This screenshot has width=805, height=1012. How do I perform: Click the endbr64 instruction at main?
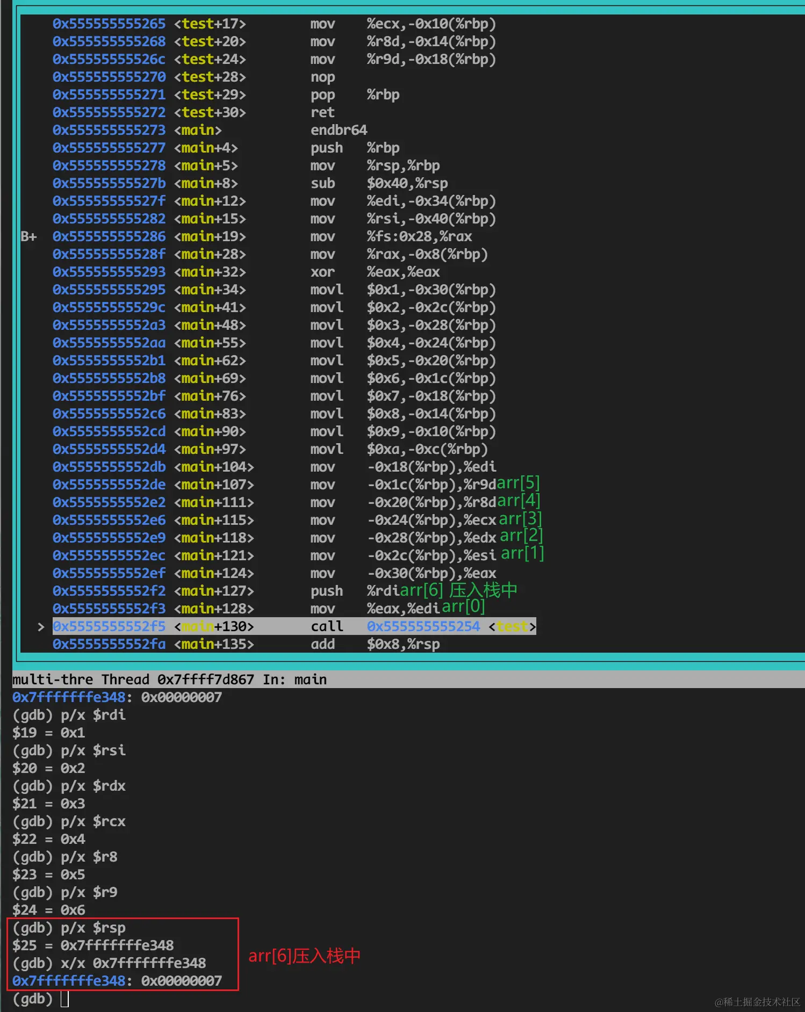339,130
